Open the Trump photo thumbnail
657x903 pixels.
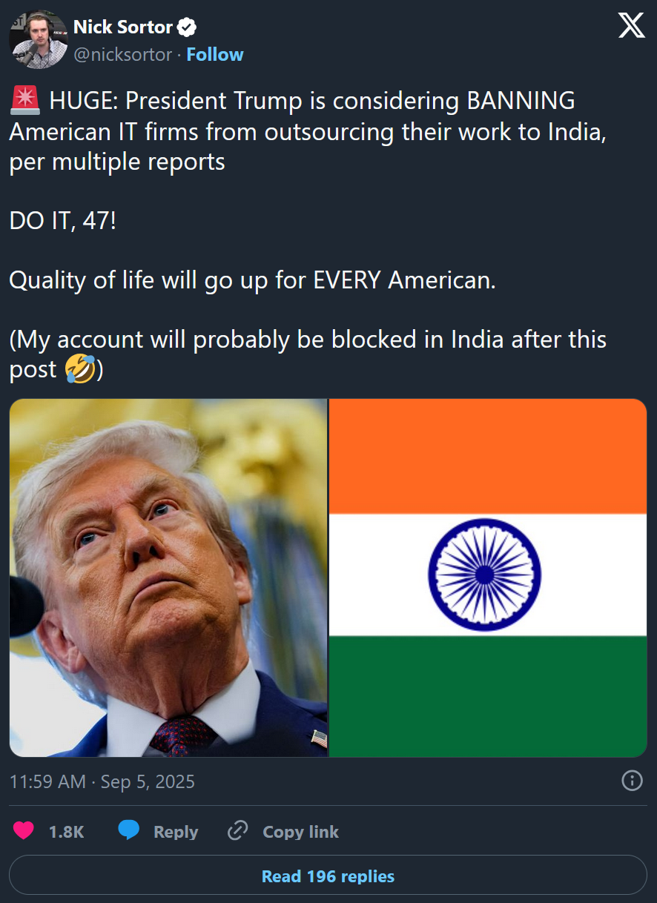click(x=168, y=578)
